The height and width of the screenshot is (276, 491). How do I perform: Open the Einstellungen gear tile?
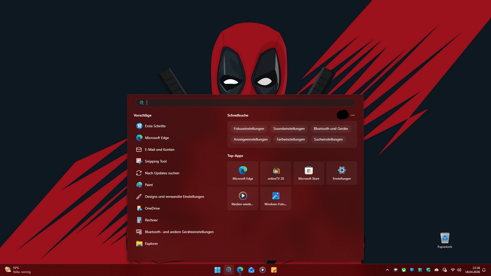(342, 173)
